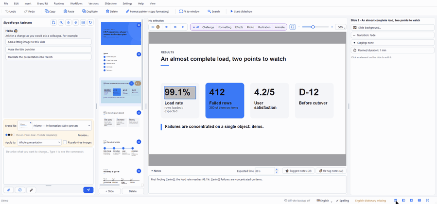437x204 pixels.
Task: Open the English language dropdown
Action: click(324, 201)
